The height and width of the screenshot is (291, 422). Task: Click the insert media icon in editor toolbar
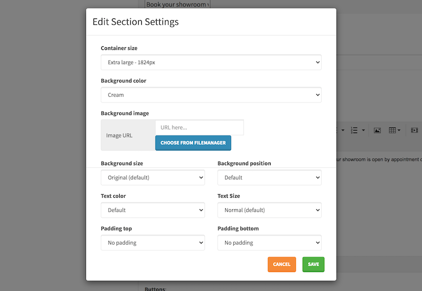pos(415,131)
